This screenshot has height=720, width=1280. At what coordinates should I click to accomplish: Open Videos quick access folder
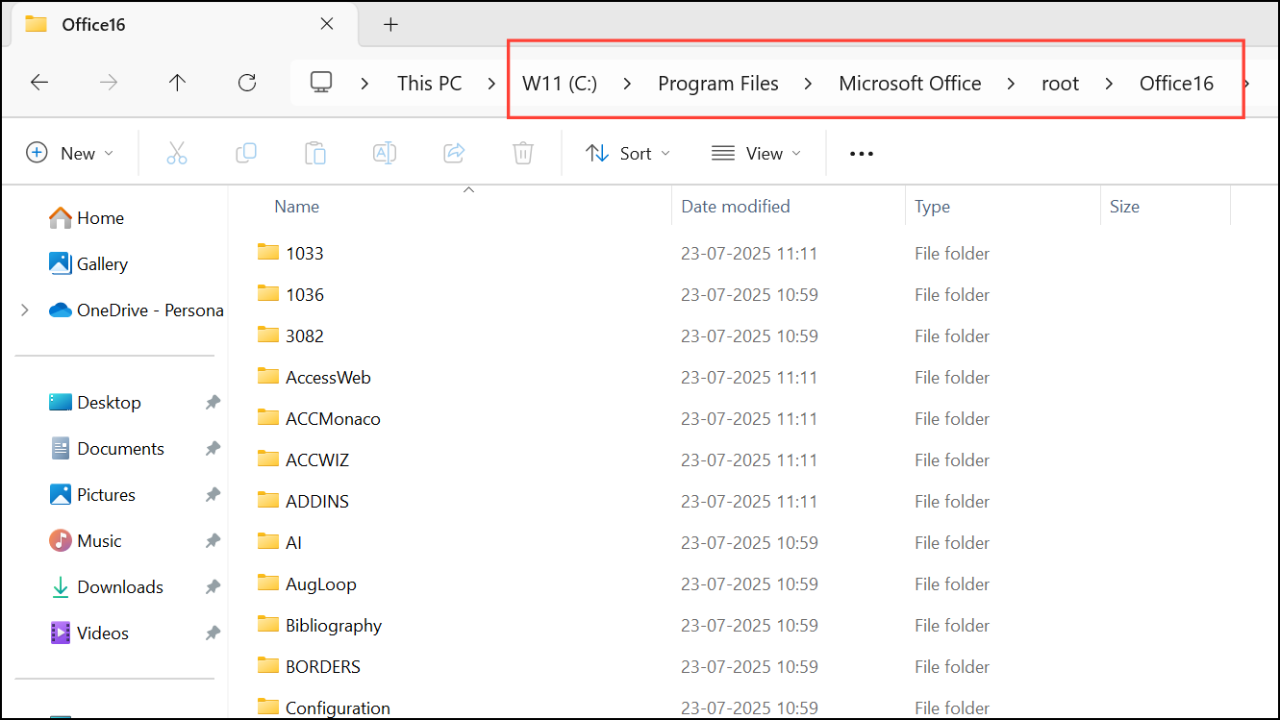click(x=89, y=633)
